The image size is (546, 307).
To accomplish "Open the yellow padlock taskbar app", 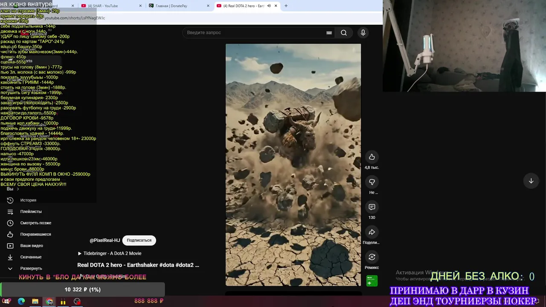I will [x=63, y=301].
